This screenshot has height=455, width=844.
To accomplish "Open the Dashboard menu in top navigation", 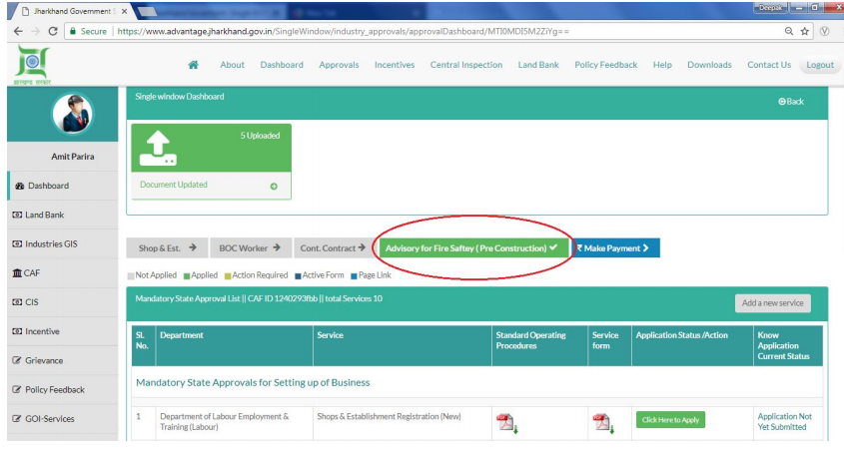I will 282,65.
